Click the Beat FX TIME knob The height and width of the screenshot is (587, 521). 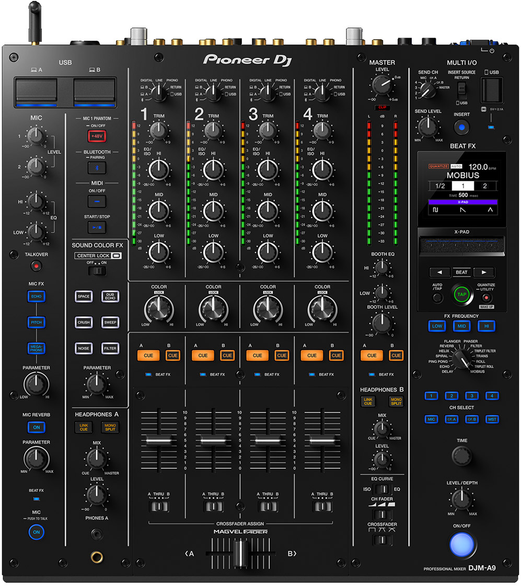(x=462, y=456)
